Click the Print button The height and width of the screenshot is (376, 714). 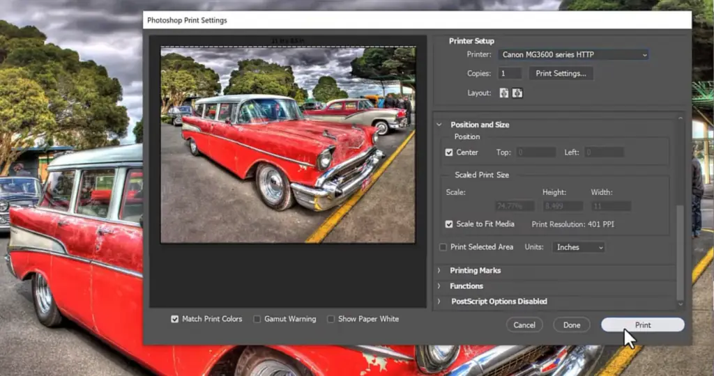click(642, 325)
